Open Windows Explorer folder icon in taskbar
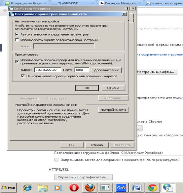The height and width of the screenshot is (193, 183). [x=43, y=188]
